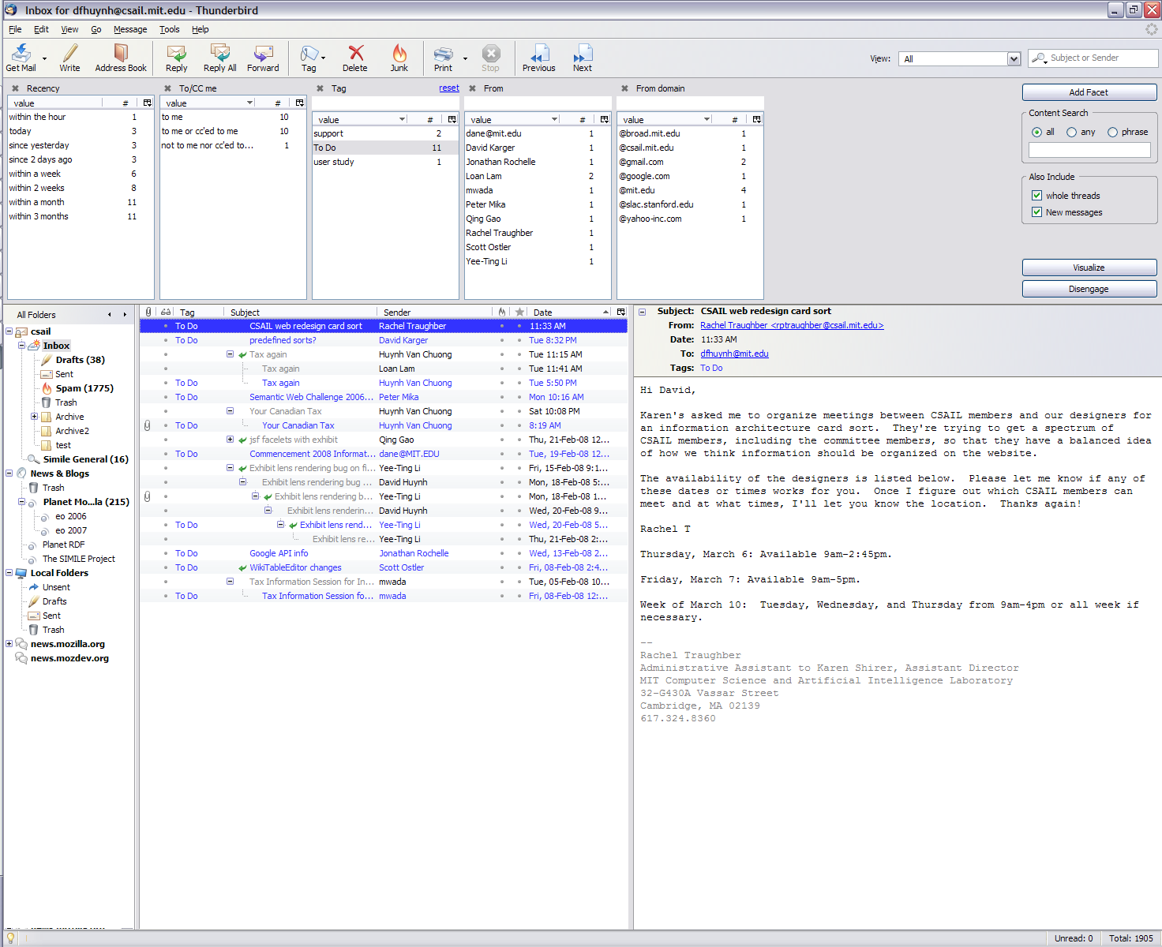The image size is (1162, 947).
Task: Collapse the Planet Mozilla folder
Action: (22, 502)
